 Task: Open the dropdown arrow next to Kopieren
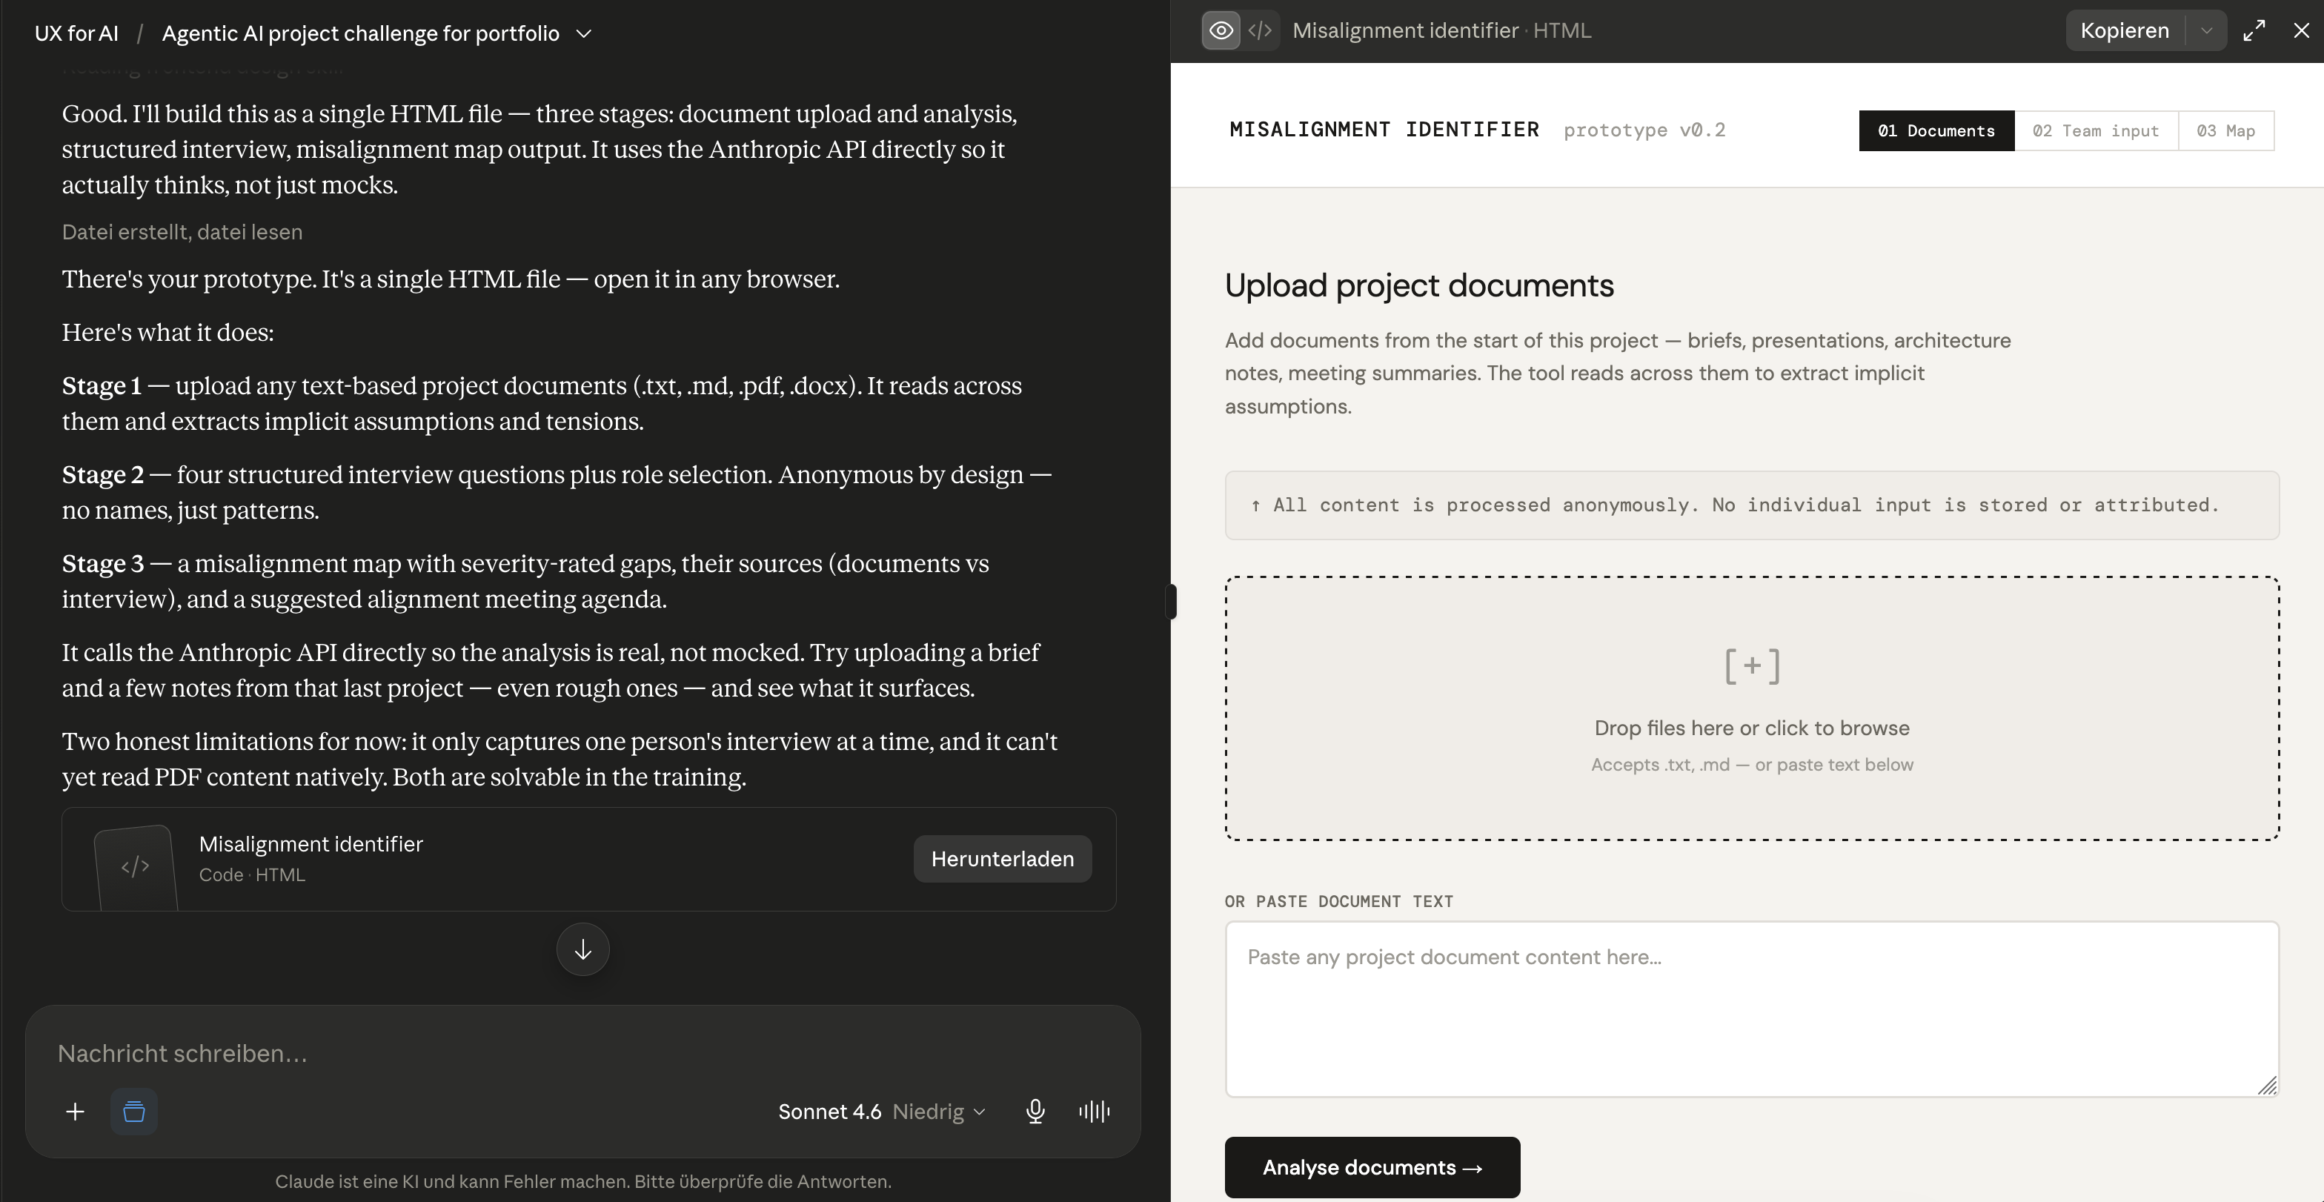(x=2206, y=30)
